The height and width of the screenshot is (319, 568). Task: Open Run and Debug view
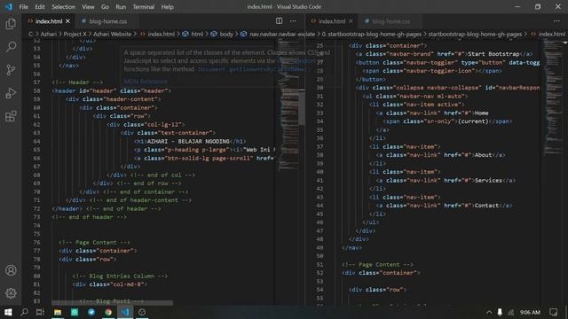click(x=11, y=93)
